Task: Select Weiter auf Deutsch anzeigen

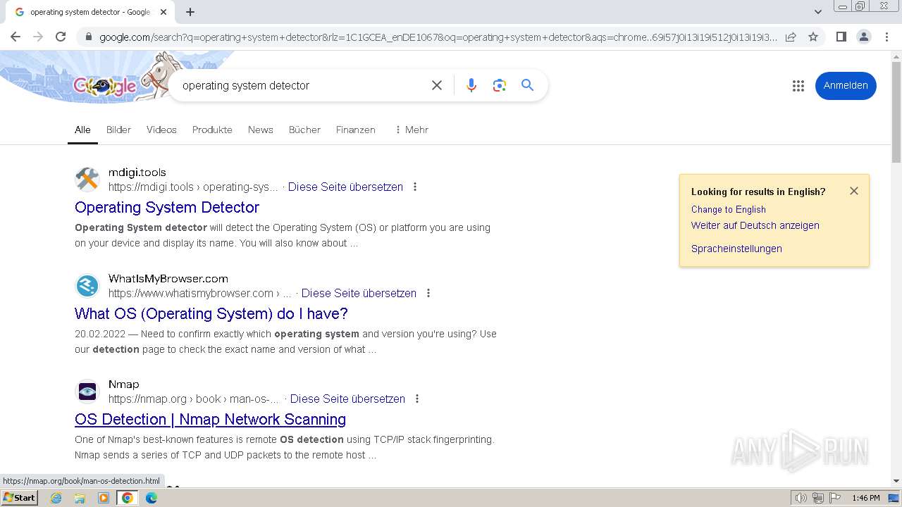Action: point(755,225)
